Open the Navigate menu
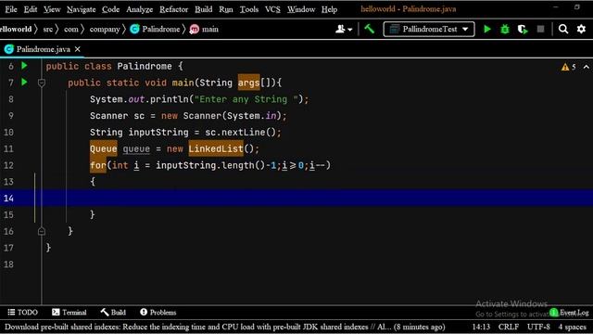Viewport: 593px width, 334px height. coord(81,9)
